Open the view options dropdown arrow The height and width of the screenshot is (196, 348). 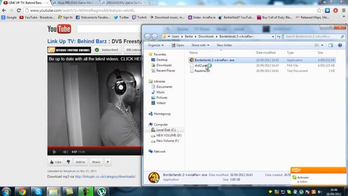(322, 45)
